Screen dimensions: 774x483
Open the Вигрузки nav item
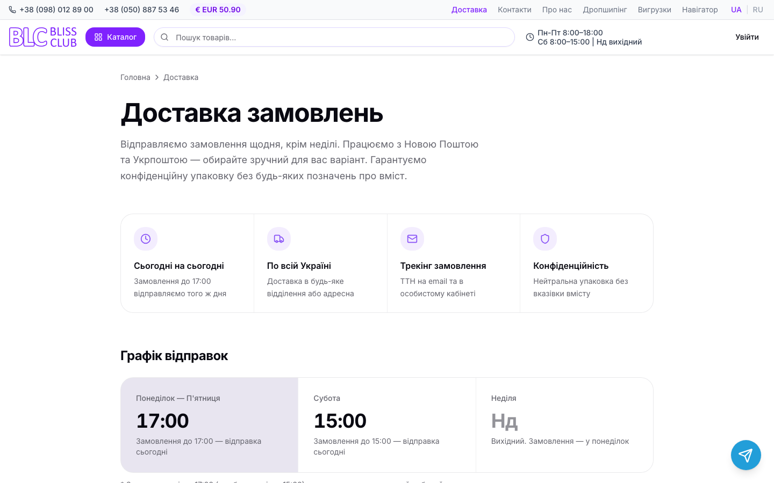(x=655, y=10)
